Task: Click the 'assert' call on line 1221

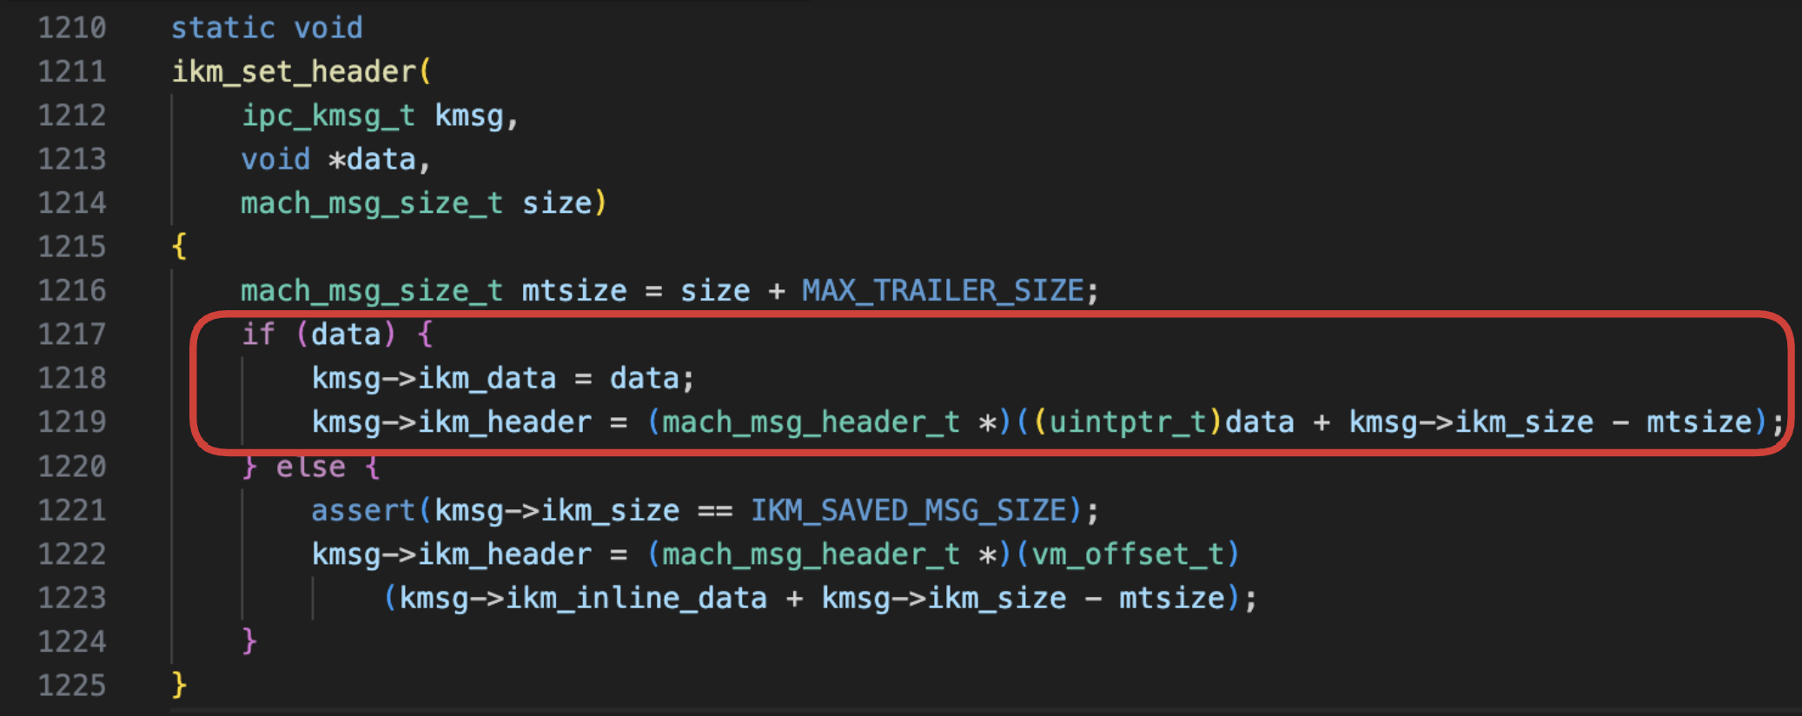Action: pyautogui.click(x=364, y=511)
